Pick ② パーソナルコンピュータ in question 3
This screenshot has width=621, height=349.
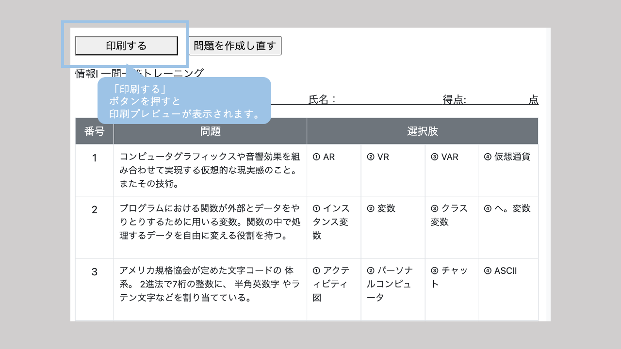[x=389, y=284]
